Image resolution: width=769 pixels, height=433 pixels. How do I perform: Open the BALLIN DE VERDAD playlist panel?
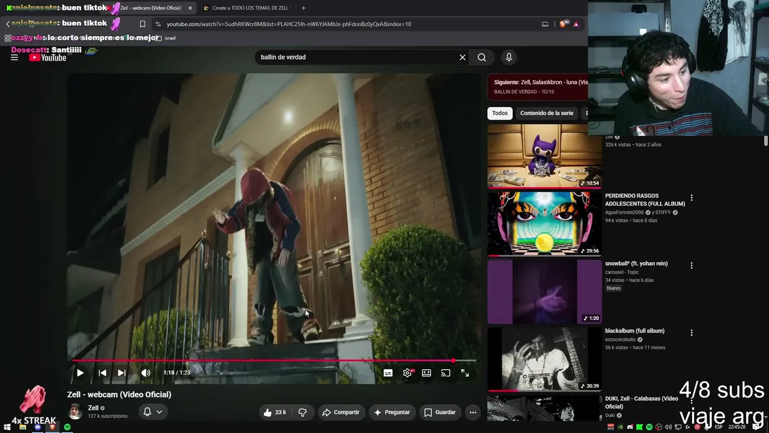pos(538,87)
